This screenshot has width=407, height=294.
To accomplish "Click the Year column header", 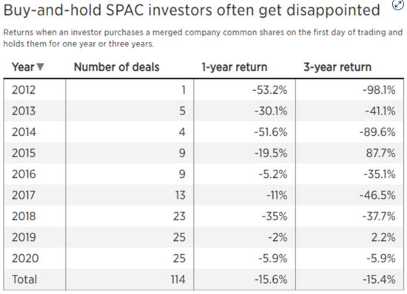I will coord(23,67).
